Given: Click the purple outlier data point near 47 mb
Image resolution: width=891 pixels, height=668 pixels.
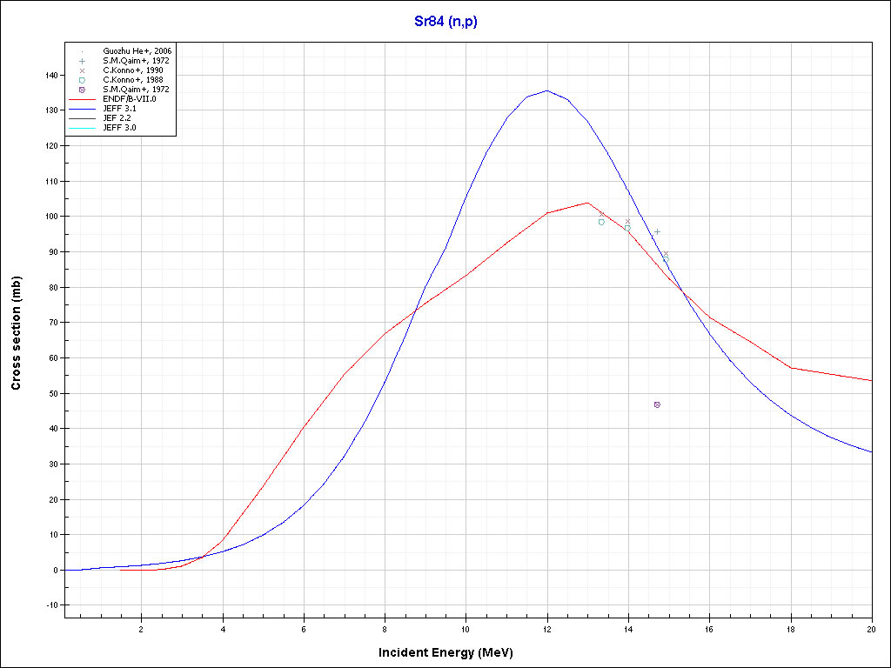Looking at the screenshot, I should click(x=657, y=404).
